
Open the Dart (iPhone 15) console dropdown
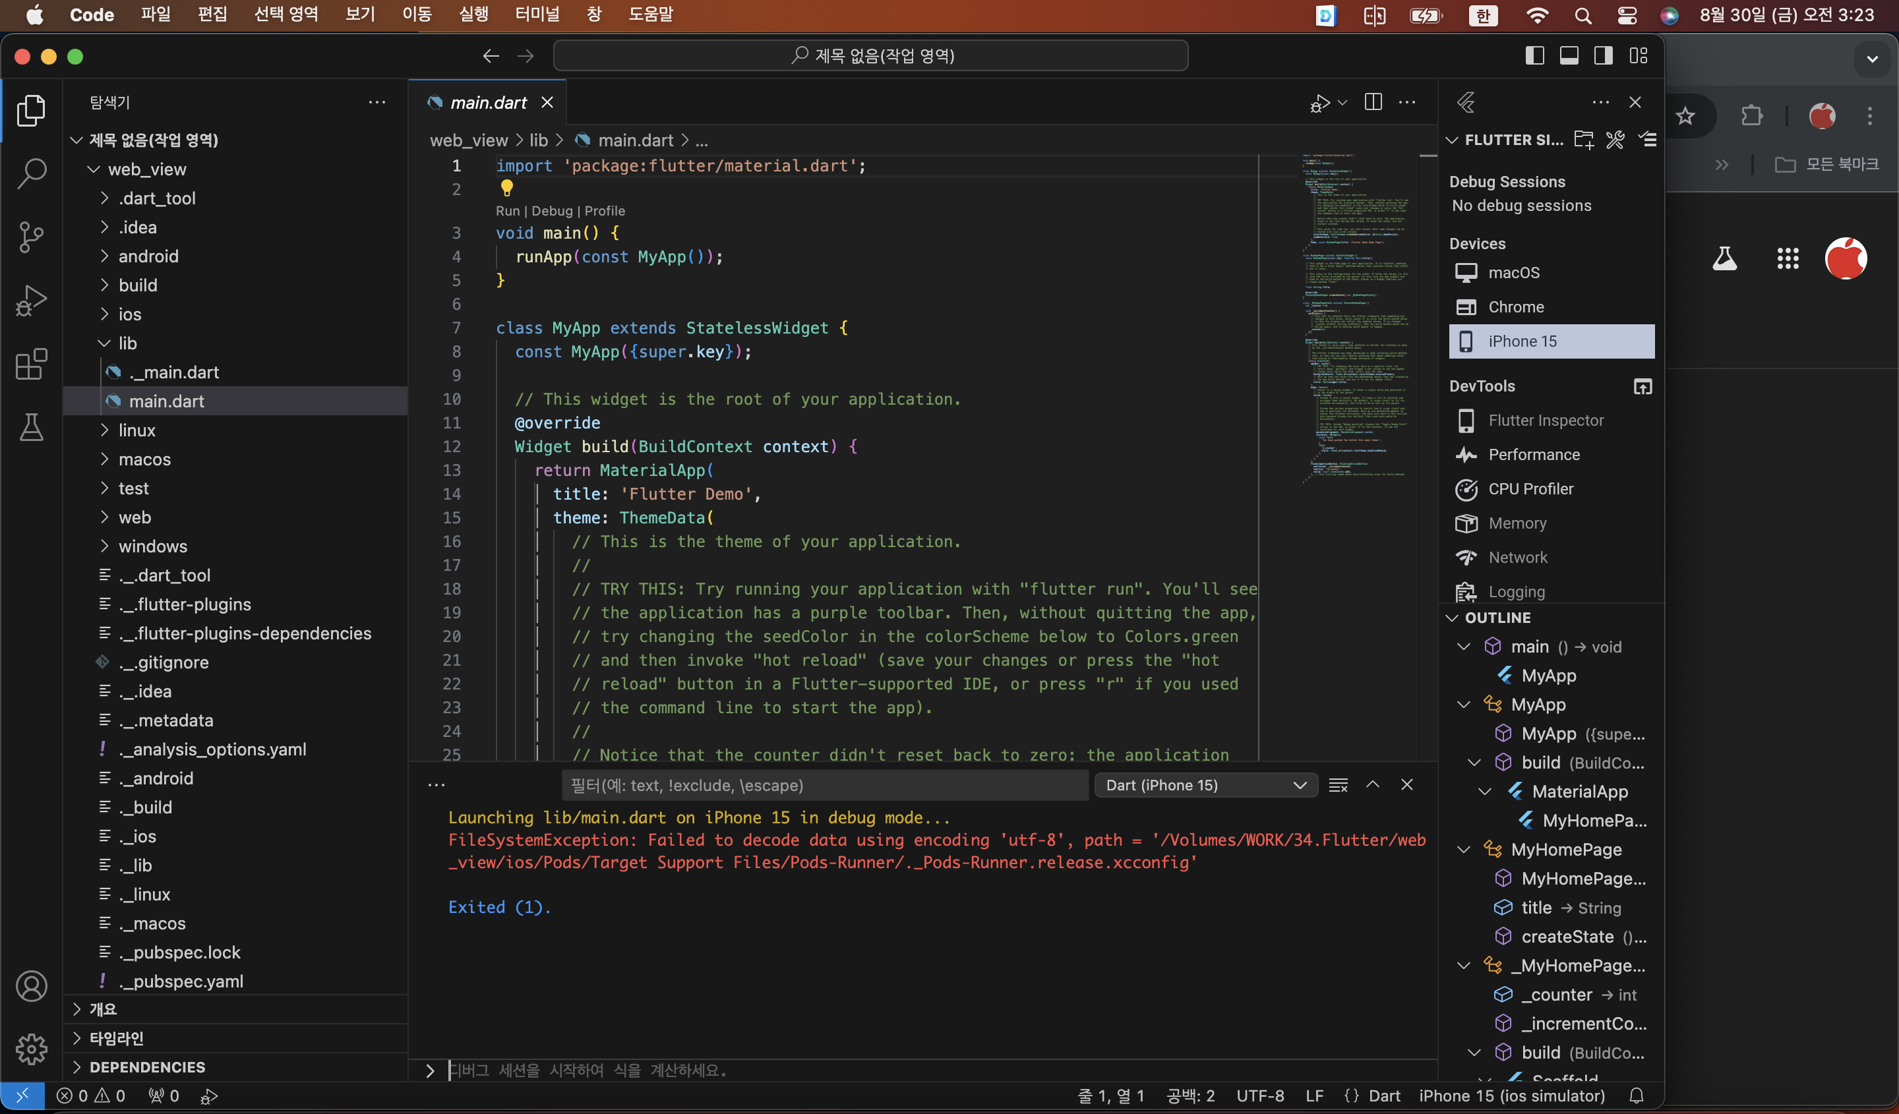click(x=1205, y=785)
